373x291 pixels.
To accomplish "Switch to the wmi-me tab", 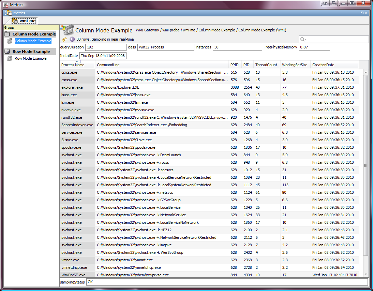I will (25, 21).
